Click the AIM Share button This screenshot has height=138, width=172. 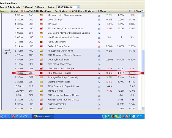(77, 11)
